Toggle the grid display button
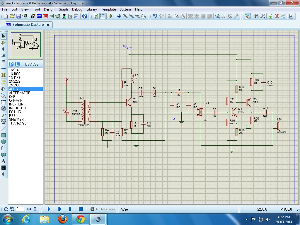 coord(102,16)
